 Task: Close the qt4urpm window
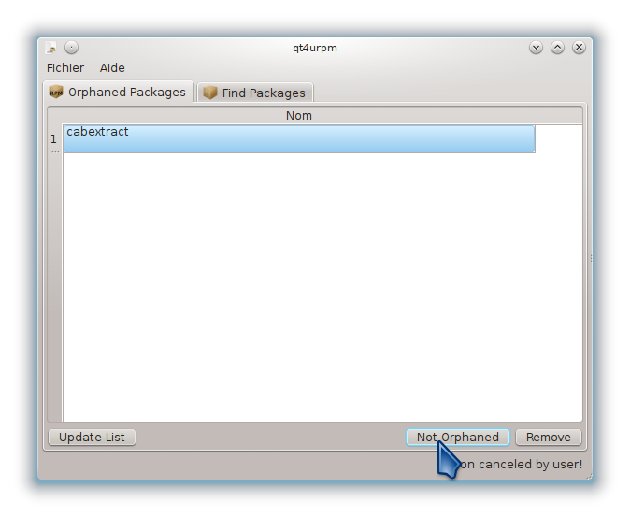coord(579,48)
